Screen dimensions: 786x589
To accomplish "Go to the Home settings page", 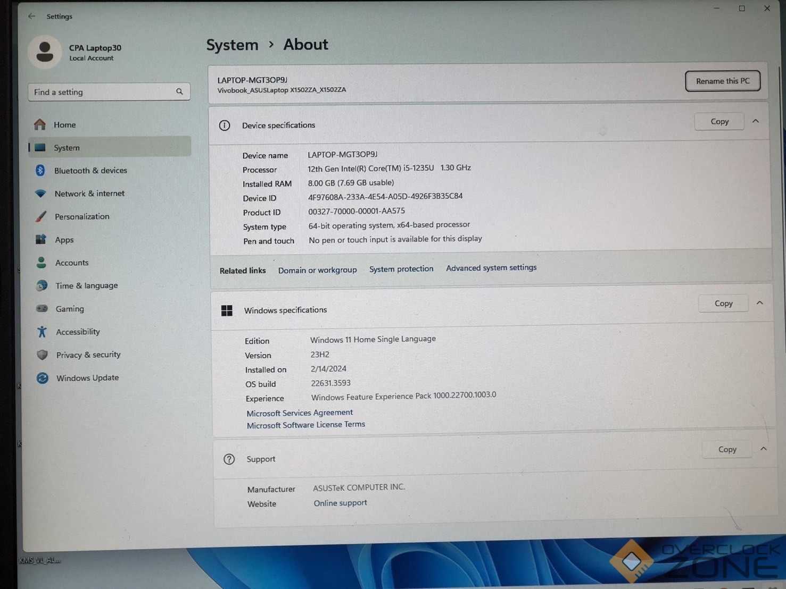I will pyautogui.click(x=64, y=125).
